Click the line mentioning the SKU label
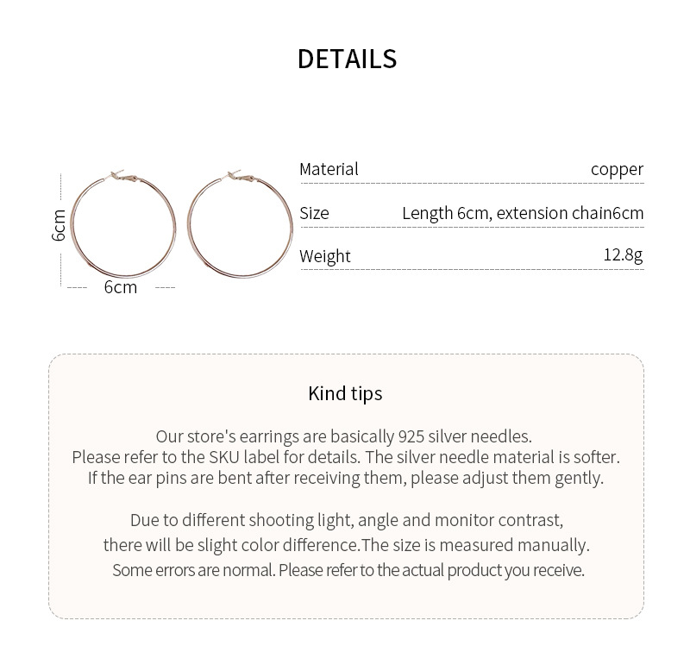The width and height of the screenshot is (690, 652). click(x=345, y=457)
